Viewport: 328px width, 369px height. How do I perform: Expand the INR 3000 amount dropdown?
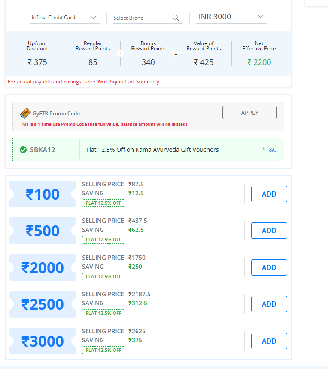click(x=231, y=17)
